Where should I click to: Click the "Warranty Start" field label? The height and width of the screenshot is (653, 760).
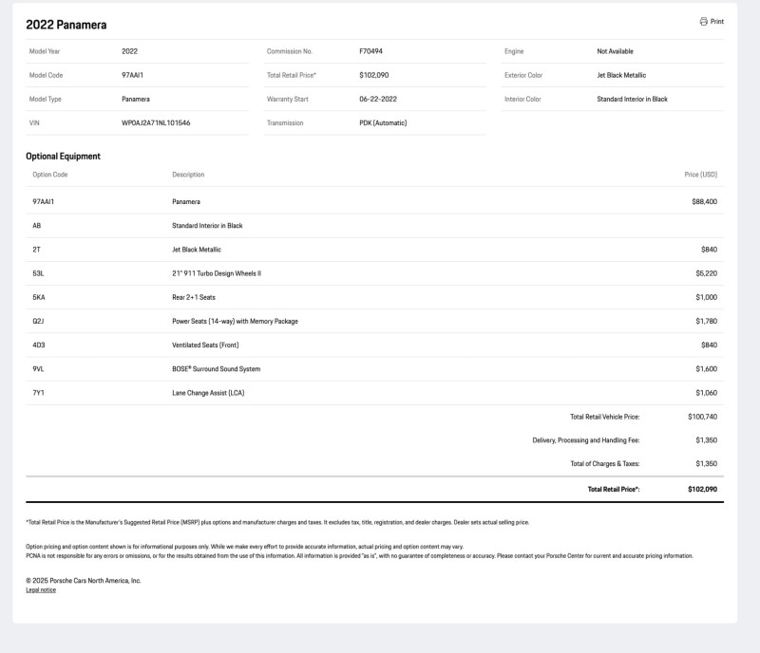click(288, 99)
